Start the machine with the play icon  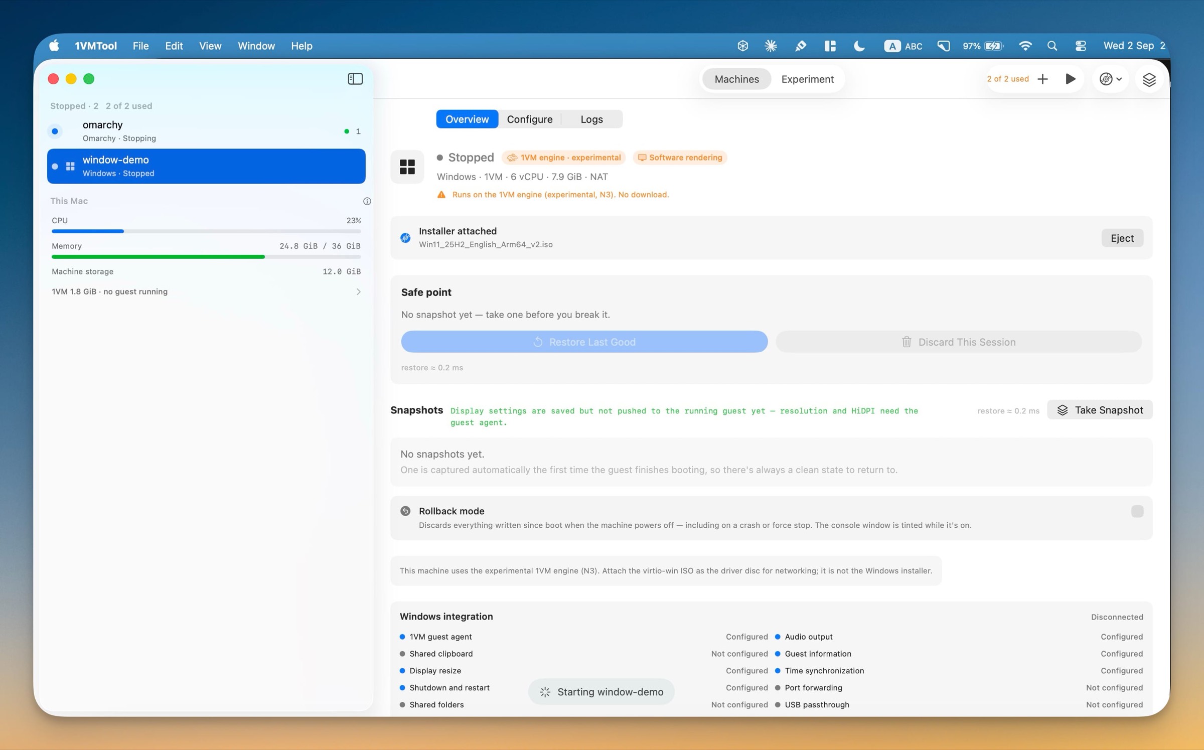[1070, 79]
